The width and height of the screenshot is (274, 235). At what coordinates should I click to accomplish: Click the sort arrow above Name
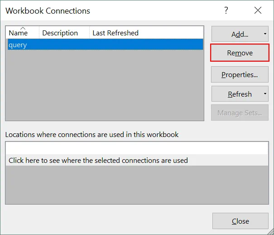point(23,28)
